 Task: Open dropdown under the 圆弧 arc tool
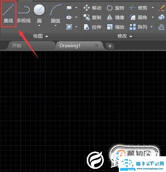[56, 26]
